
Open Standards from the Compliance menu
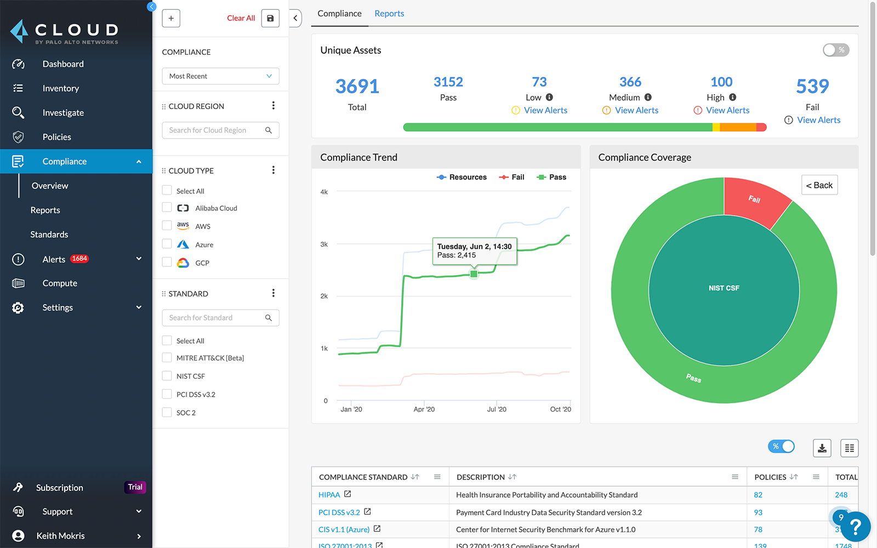pyautogui.click(x=49, y=234)
